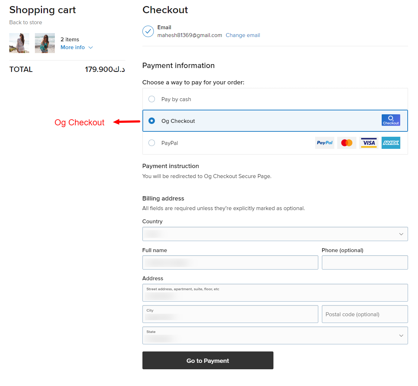Screen dimensions: 418x386
Task: Choose PayPal as payment method
Action: (x=152, y=143)
